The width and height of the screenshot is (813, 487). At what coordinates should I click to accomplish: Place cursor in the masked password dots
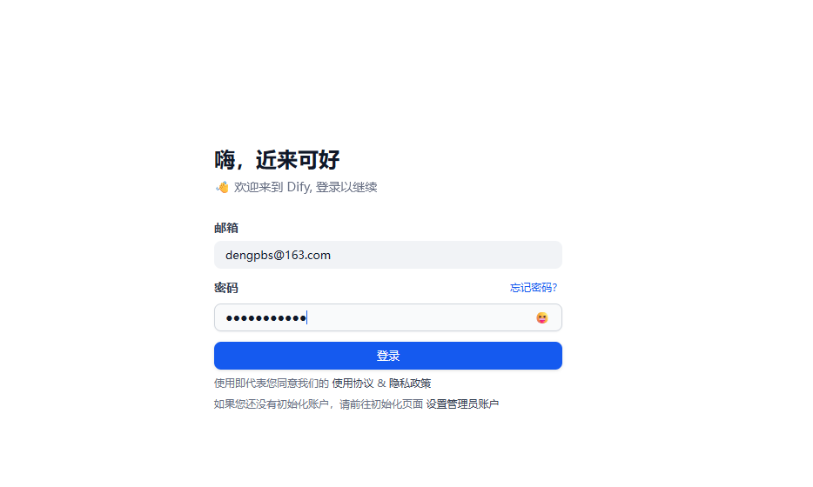tap(266, 317)
